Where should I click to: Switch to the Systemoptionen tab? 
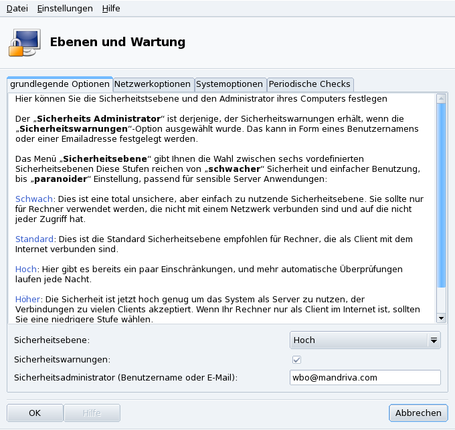pos(230,84)
